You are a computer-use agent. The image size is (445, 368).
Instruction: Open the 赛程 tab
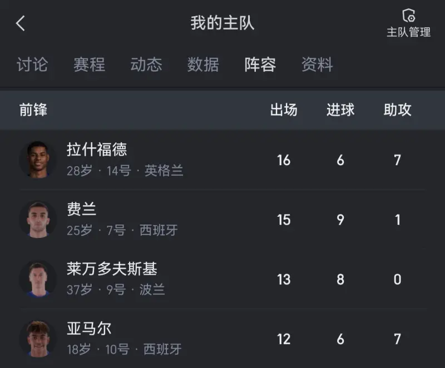pyautogui.click(x=89, y=64)
